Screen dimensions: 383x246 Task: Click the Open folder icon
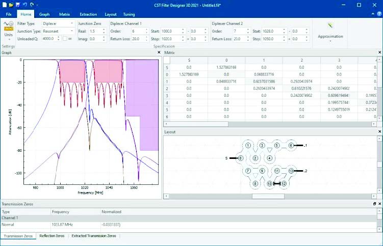[x=11, y=5]
